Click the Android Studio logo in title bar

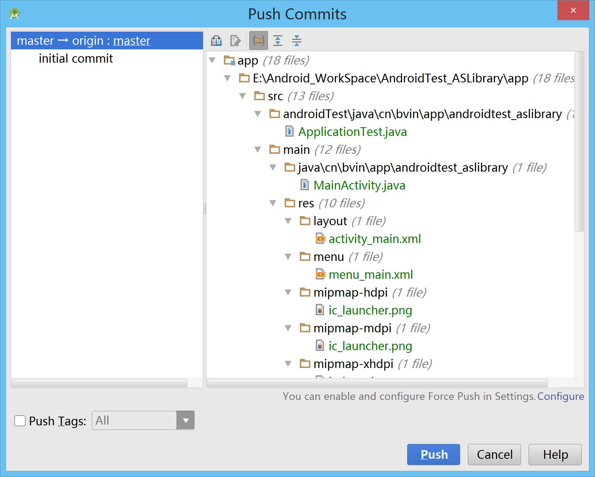[14, 14]
